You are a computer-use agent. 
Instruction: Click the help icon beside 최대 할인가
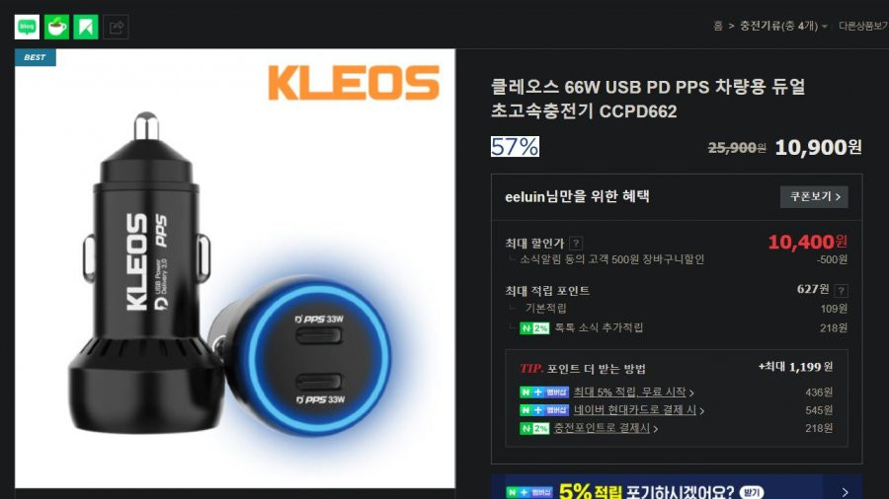576,244
